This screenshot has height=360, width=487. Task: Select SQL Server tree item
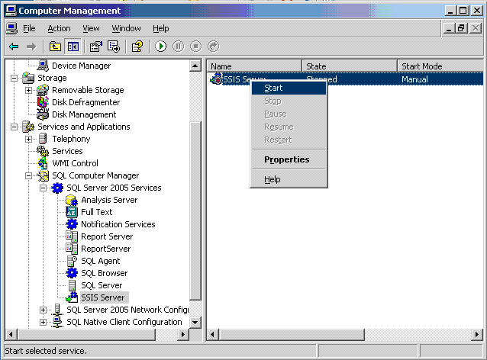click(x=102, y=285)
